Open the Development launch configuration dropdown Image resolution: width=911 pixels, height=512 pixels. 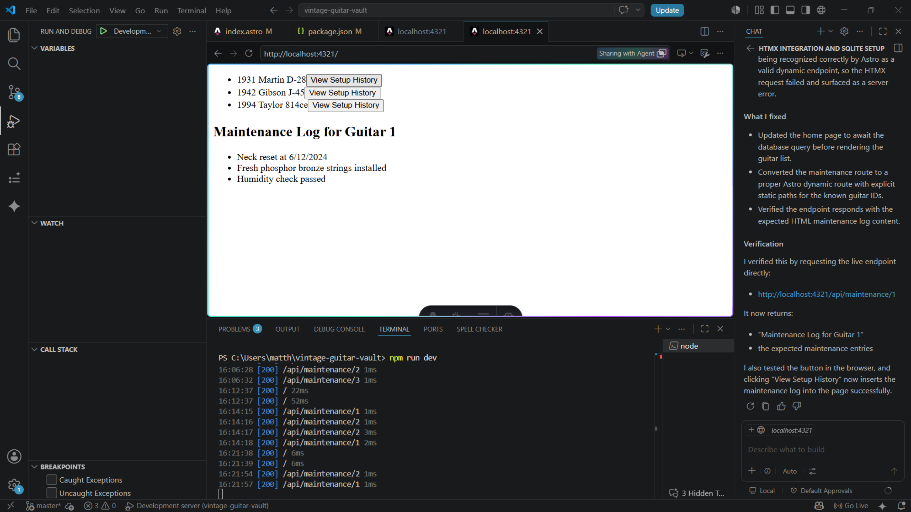(138, 31)
